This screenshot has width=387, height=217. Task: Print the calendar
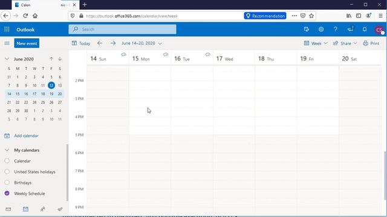point(371,43)
